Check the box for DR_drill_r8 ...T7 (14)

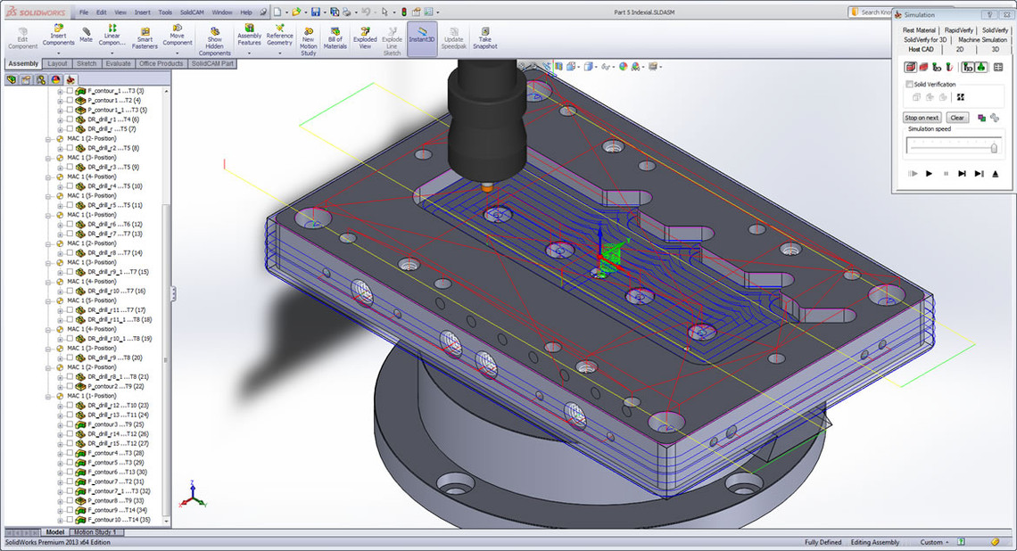click(x=70, y=253)
